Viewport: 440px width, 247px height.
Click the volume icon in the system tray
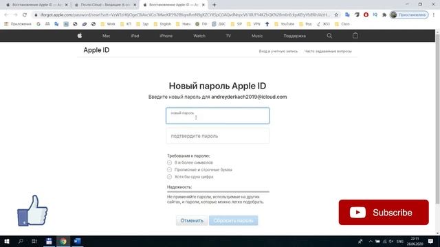click(x=391, y=241)
